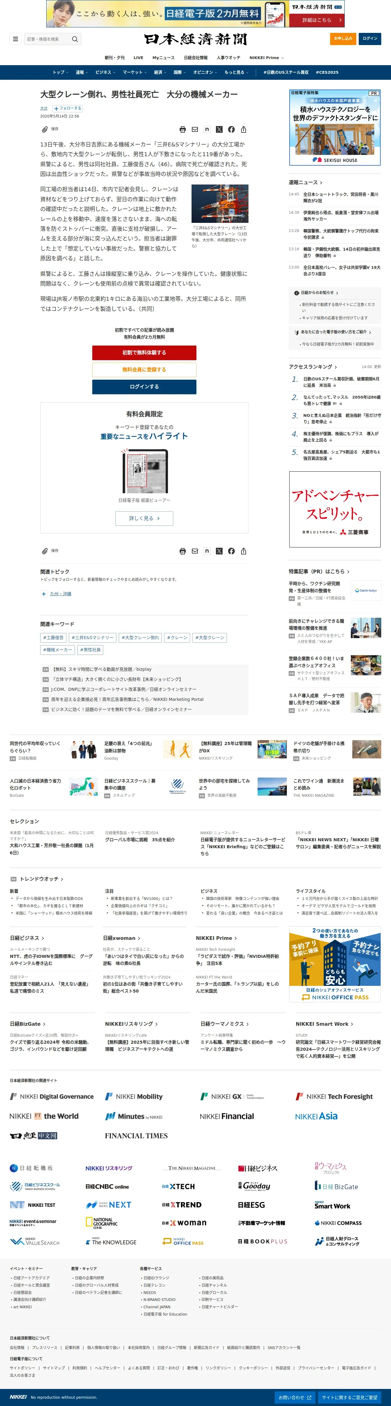This screenshot has height=1406, width=391.
Task: Open the 日経xTECH logo link
Action: tap(178, 1186)
